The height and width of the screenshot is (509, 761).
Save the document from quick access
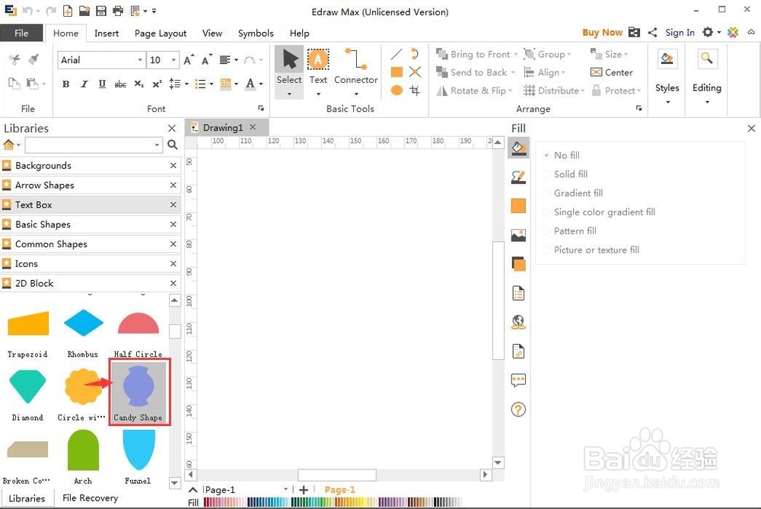coord(101,11)
